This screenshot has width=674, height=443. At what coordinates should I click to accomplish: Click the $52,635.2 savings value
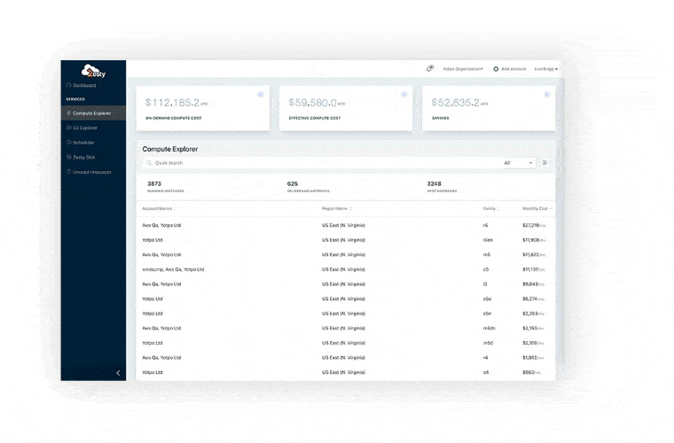[x=455, y=103]
